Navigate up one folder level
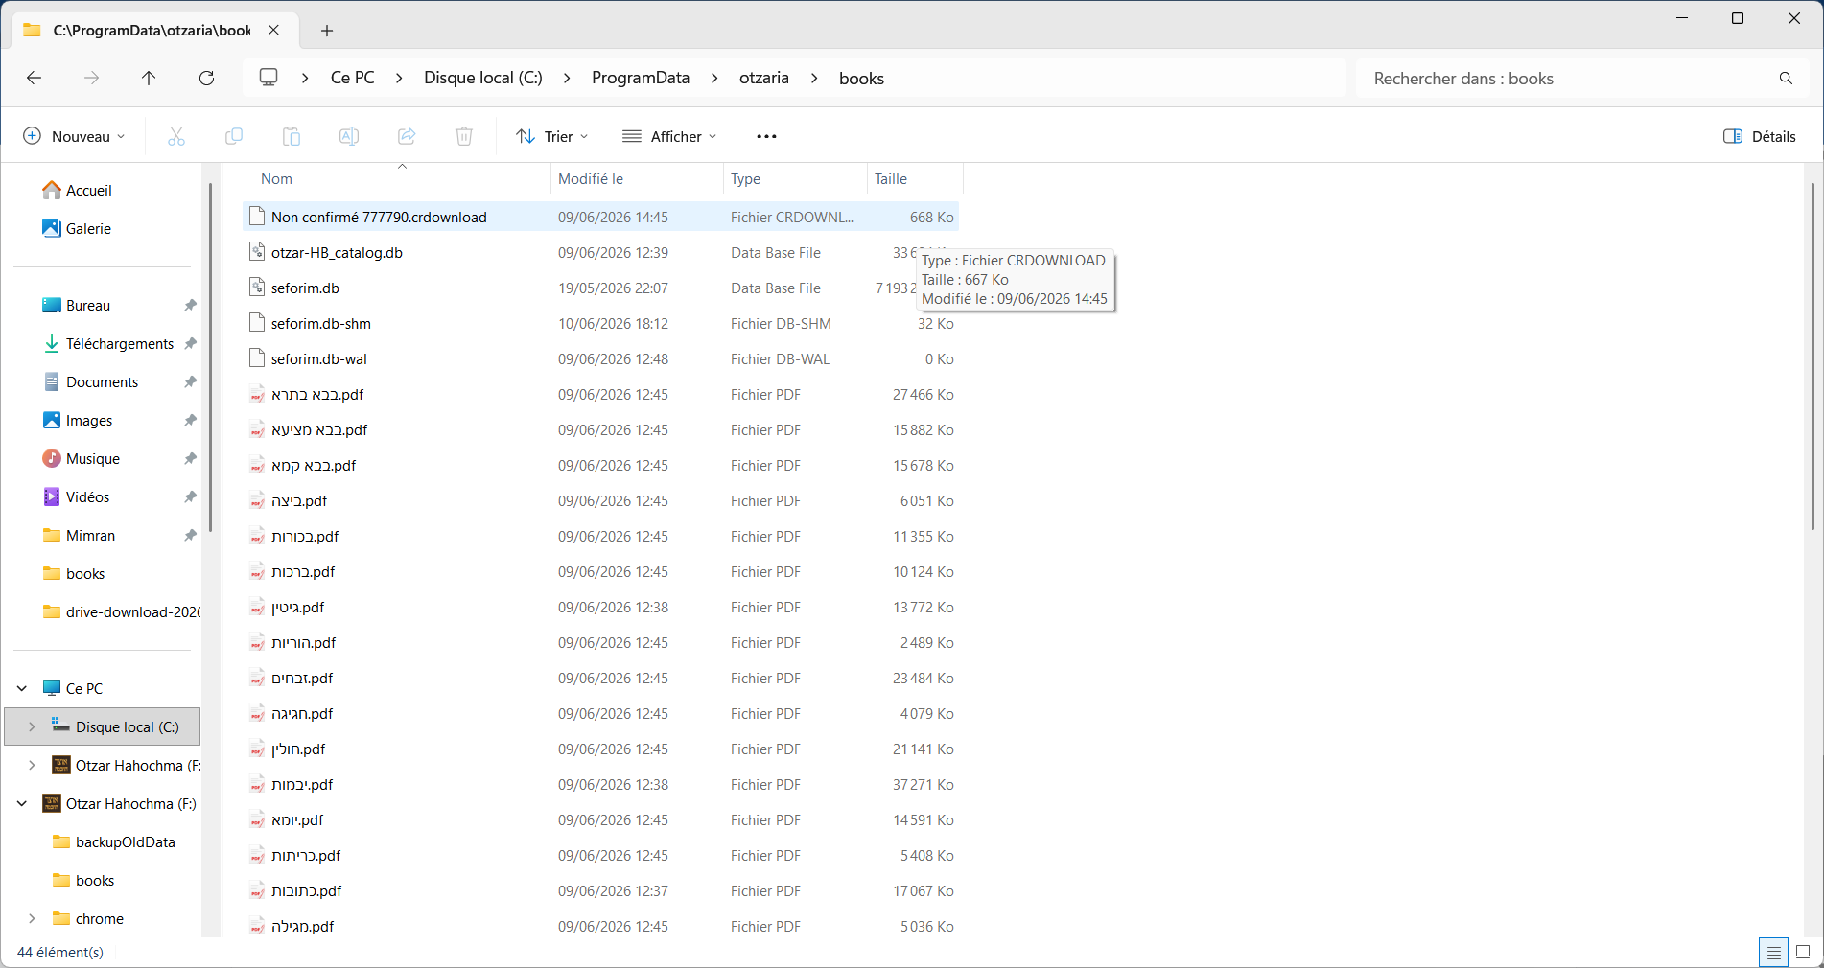Image resolution: width=1824 pixels, height=968 pixels. pos(149,78)
